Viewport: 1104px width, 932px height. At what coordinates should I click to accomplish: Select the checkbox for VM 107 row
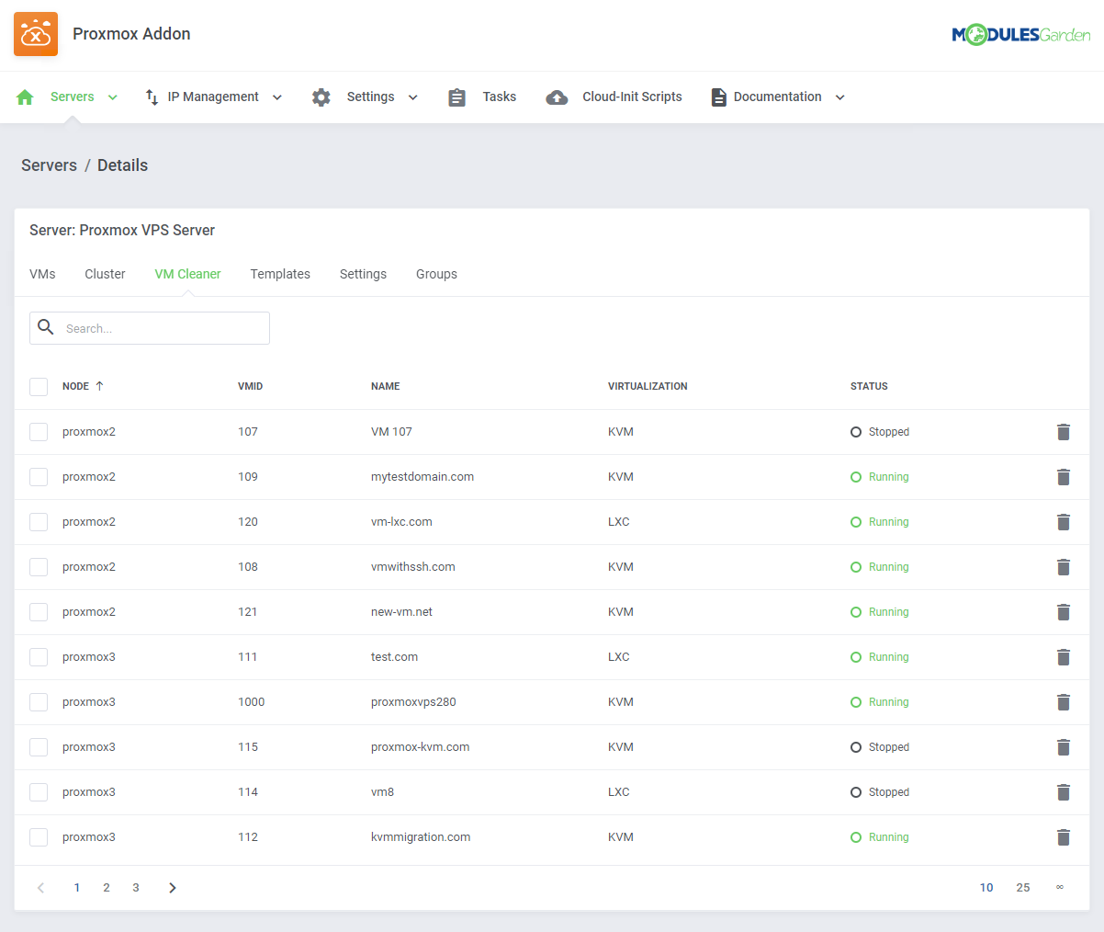click(39, 432)
